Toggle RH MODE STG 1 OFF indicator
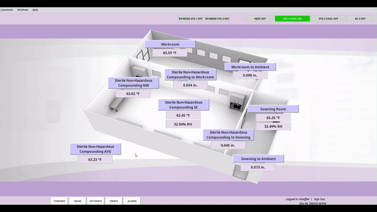 coord(190,19)
